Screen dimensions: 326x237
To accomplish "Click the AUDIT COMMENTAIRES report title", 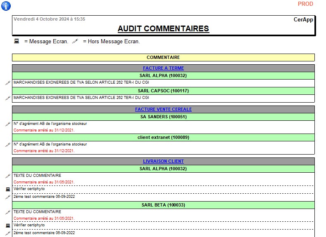I will (x=163, y=28).
